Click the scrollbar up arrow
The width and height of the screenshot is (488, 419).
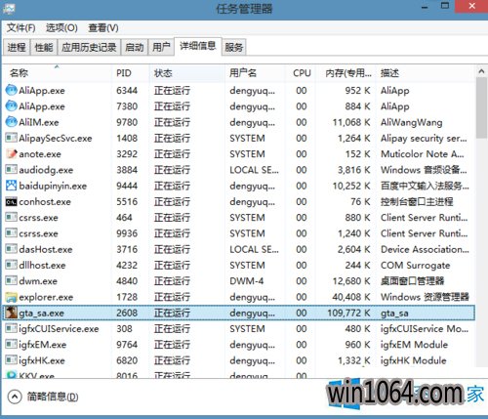coord(481,71)
